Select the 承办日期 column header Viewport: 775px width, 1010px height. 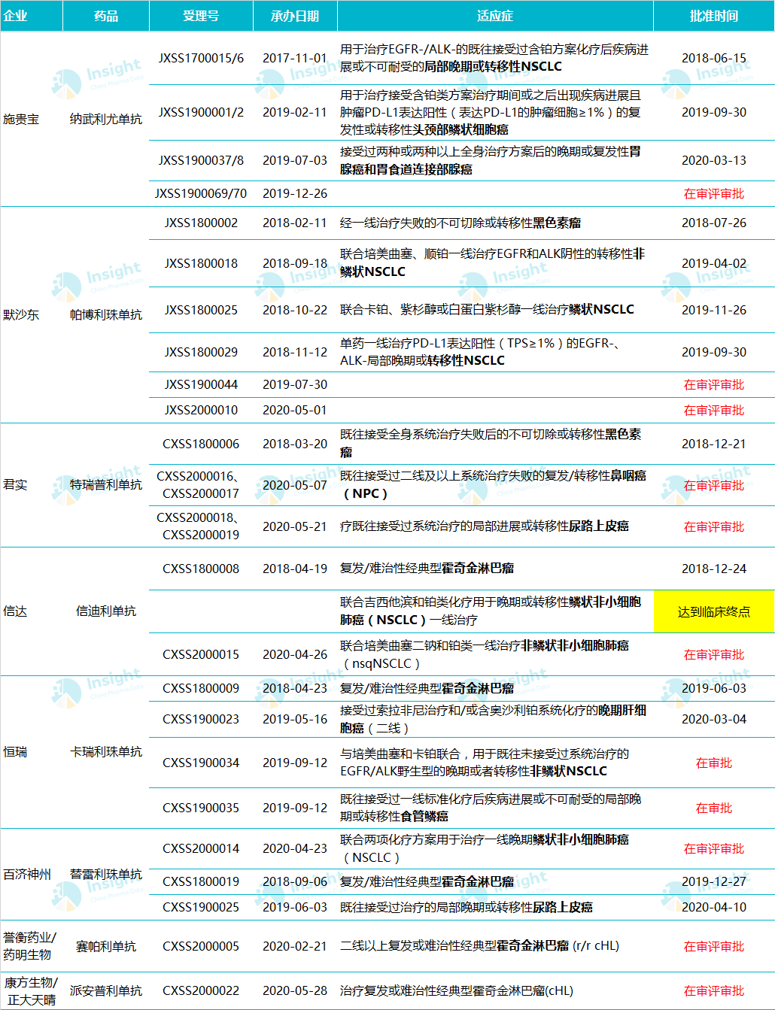tap(295, 16)
